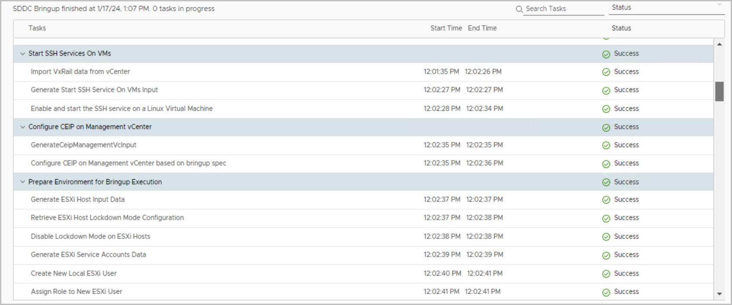Click the Start Time column header
Image resolution: width=732 pixels, height=305 pixels.
click(446, 28)
